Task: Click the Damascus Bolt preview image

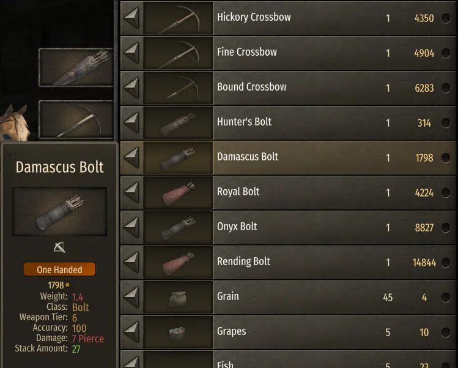Action: click(59, 211)
